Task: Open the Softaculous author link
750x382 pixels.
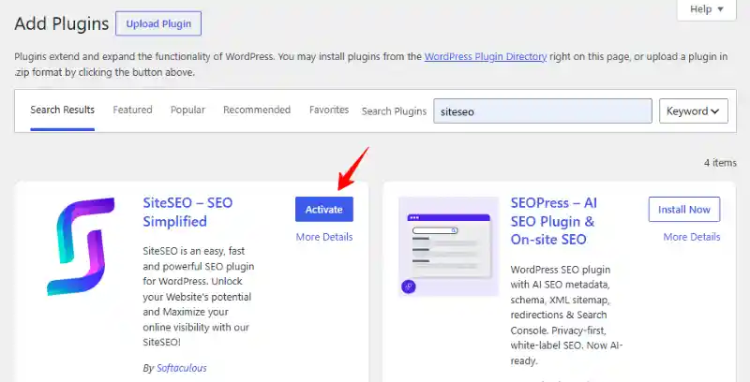Action: [x=182, y=368]
